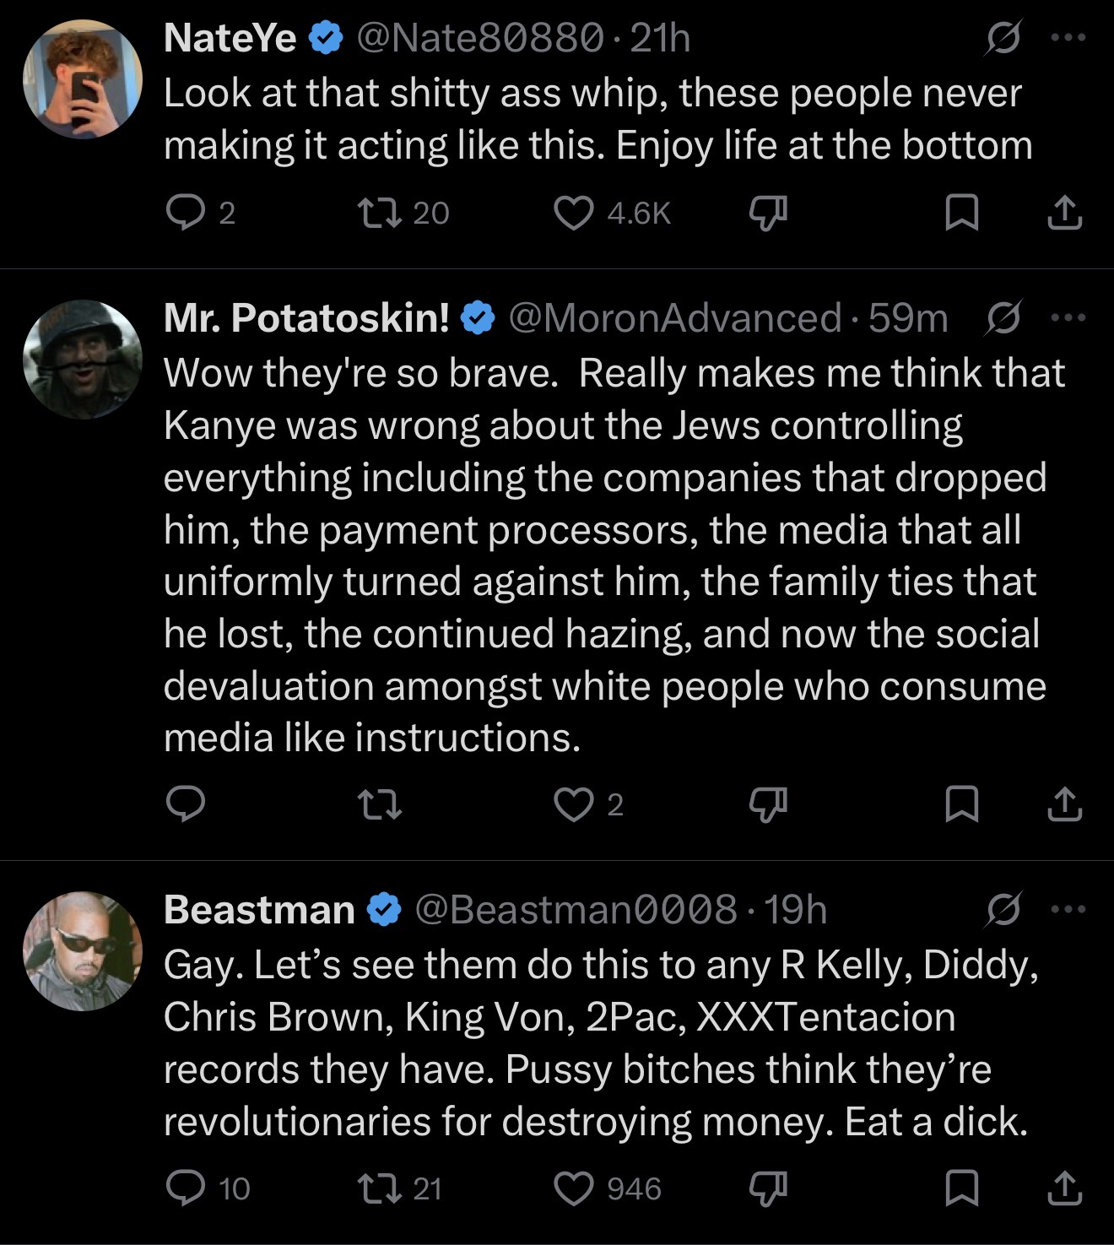Open Beastman's avatar image
Screen dimensions: 1114x1245
(82, 950)
